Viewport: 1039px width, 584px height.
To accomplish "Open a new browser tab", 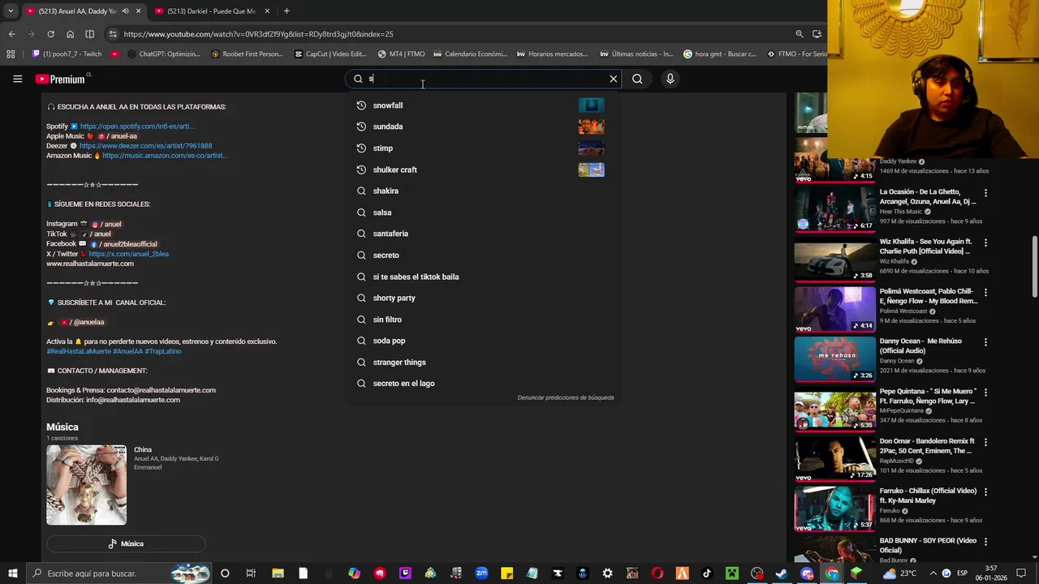I will point(287,11).
